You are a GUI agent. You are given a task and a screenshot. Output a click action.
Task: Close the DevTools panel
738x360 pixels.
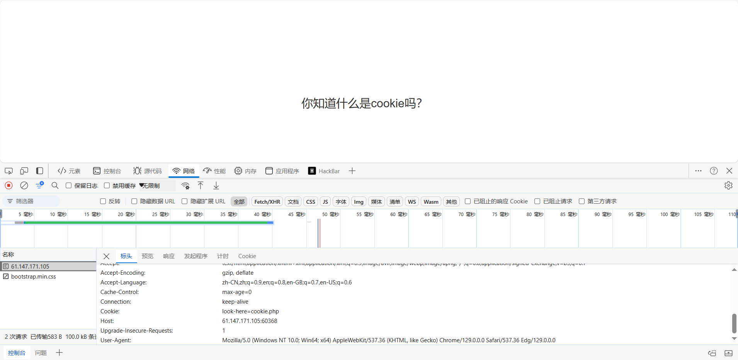(729, 171)
